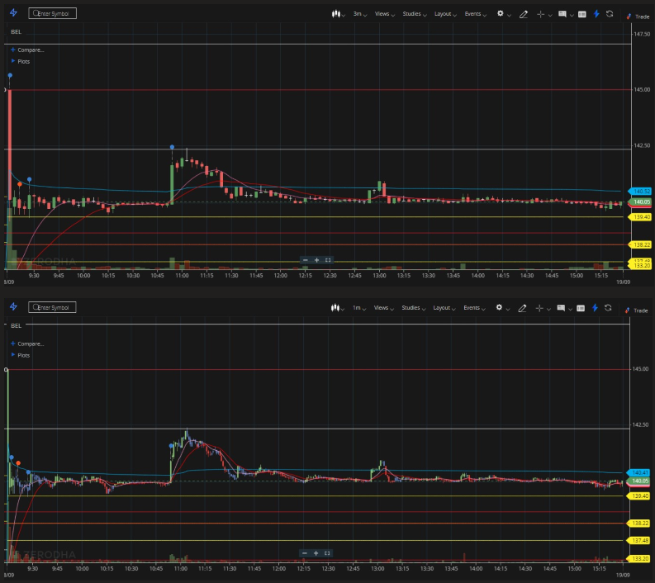Expand tooltip options arrow in 1m chart
The height and width of the screenshot is (583, 655).
click(x=570, y=309)
